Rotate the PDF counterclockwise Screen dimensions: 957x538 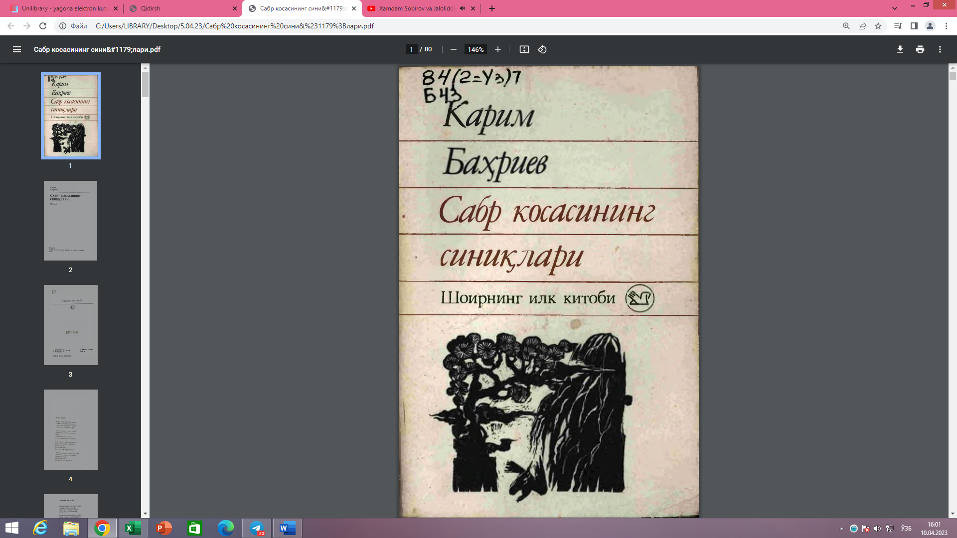tap(542, 49)
